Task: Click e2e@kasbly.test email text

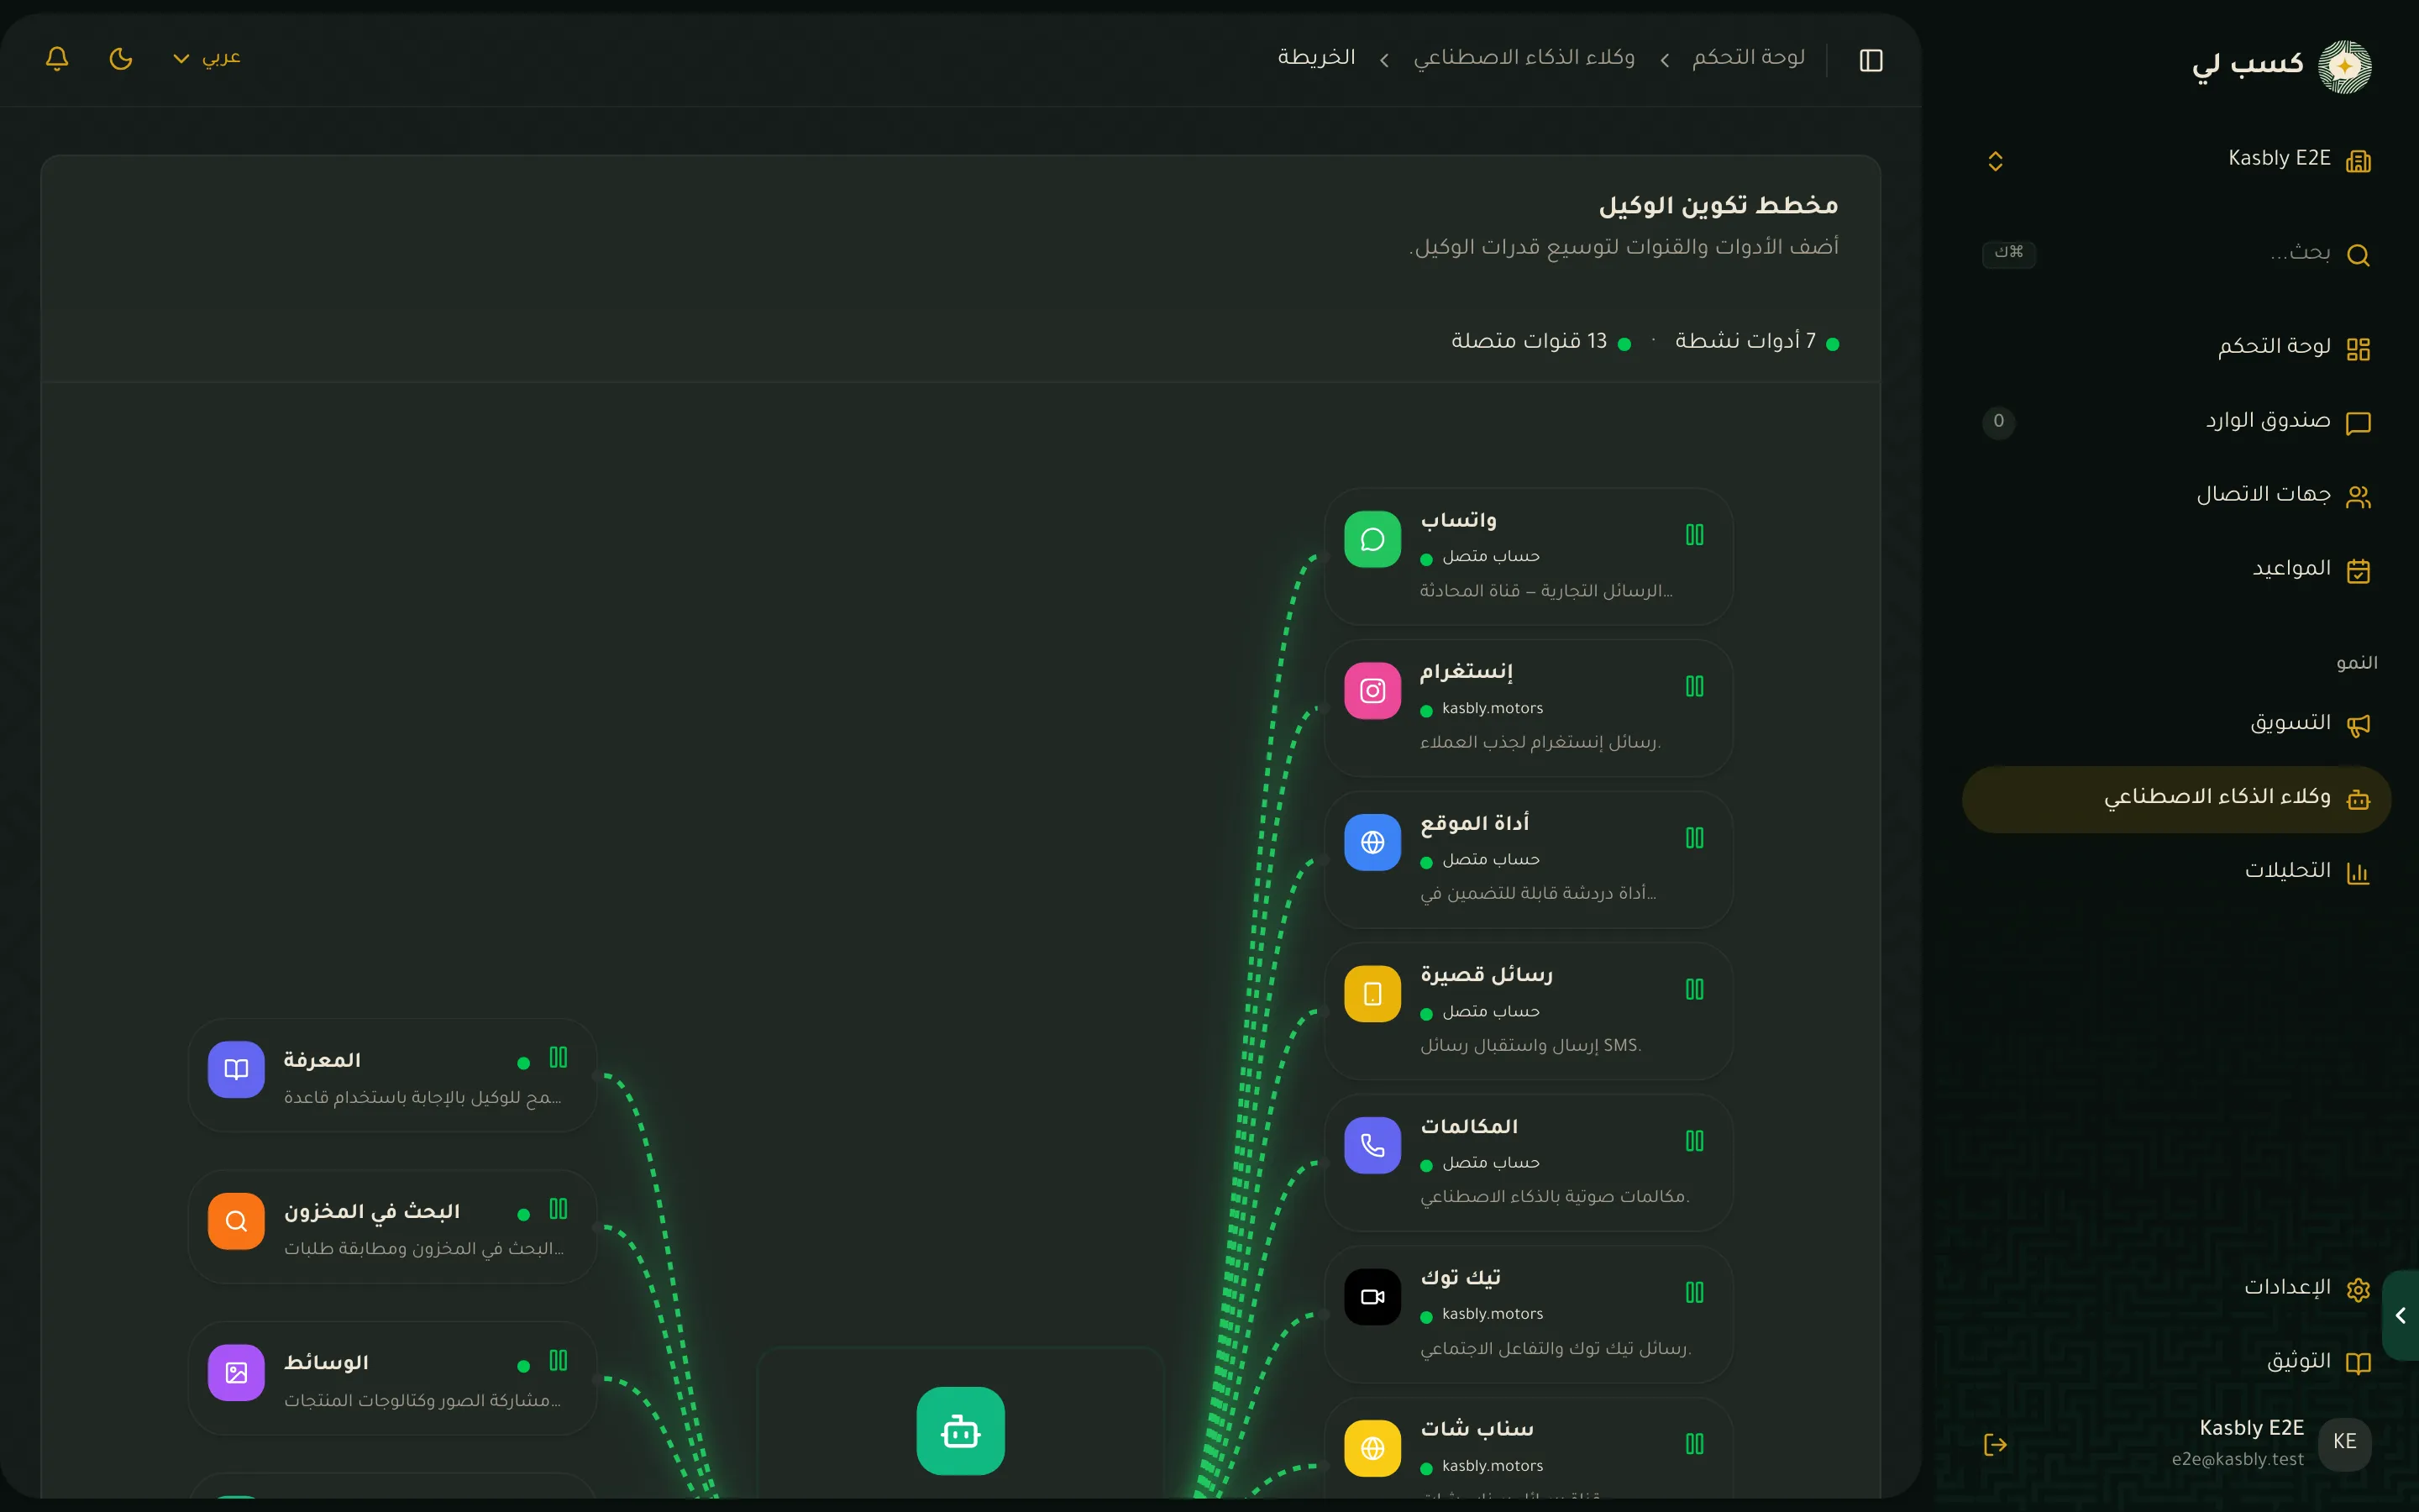Action: pyautogui.click(x=2237, y=1459)
